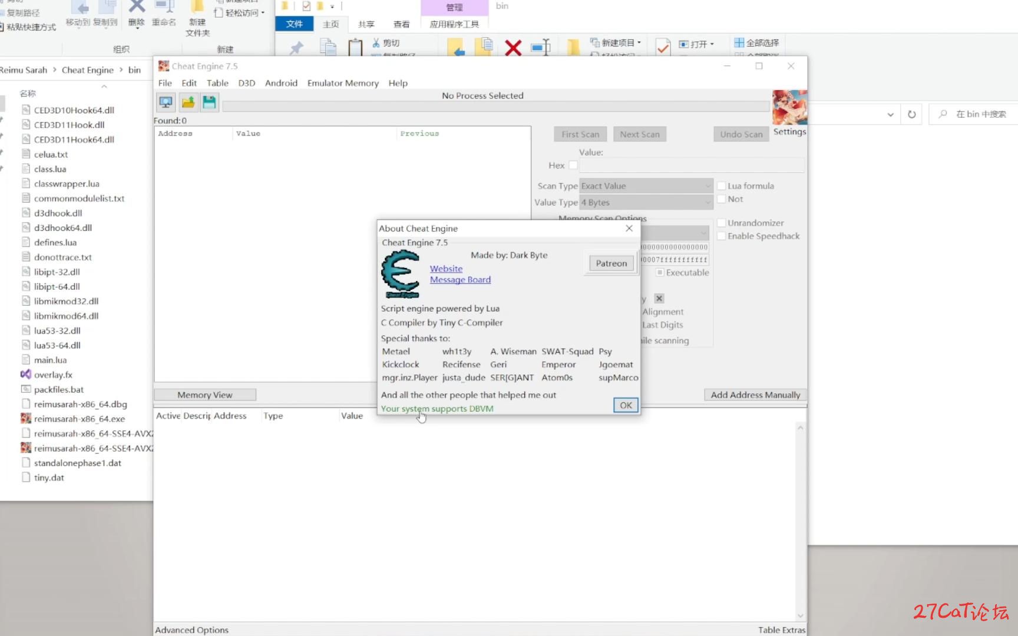Open the Edit menu
This screenshot has height=636, width=1018.
(189, 83)
